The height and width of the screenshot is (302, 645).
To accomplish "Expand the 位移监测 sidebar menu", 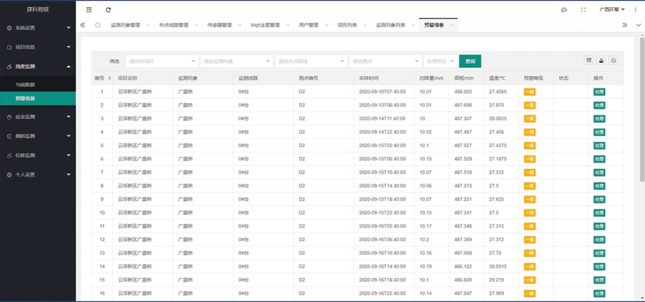I will (38, 155).
